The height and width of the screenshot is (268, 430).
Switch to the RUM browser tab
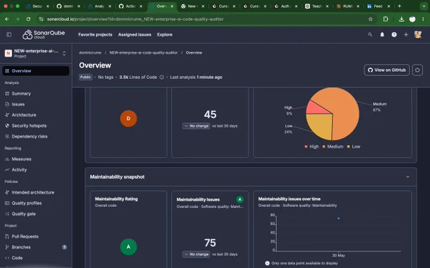[x=348, y=6]
